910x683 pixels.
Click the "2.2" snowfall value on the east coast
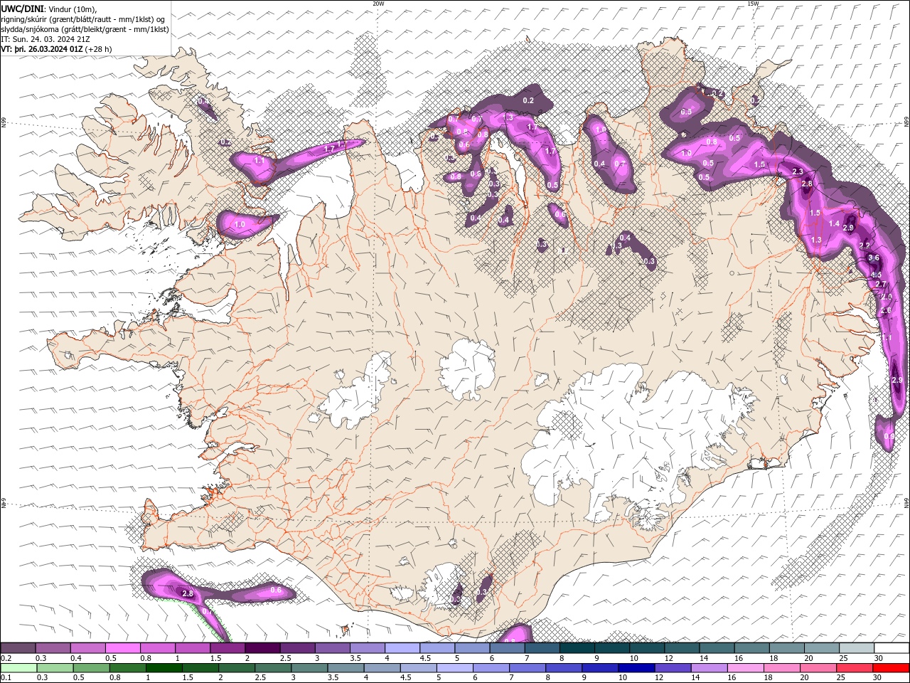[864, 245]
